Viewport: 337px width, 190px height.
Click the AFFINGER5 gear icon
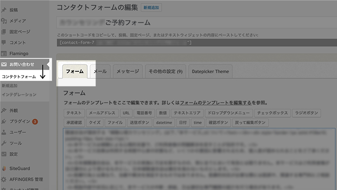point(4,179)
